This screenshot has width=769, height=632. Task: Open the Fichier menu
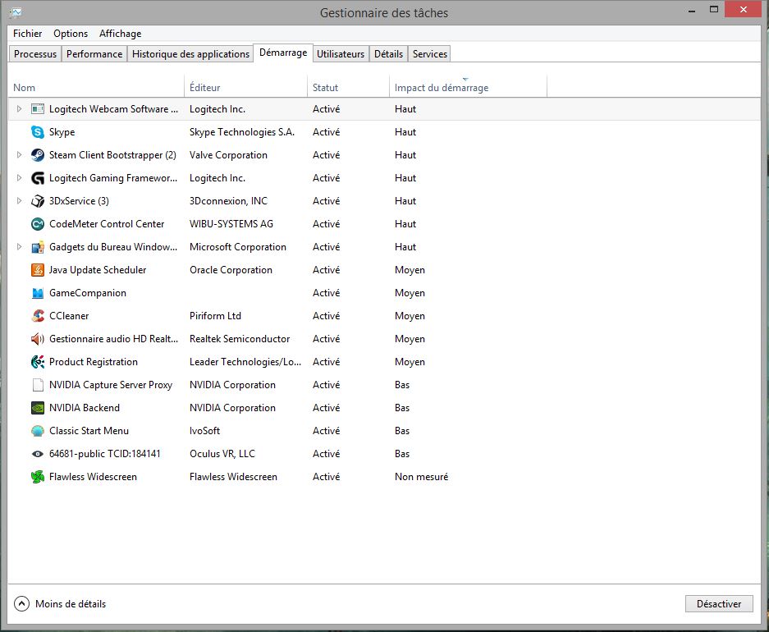[27, 34]
